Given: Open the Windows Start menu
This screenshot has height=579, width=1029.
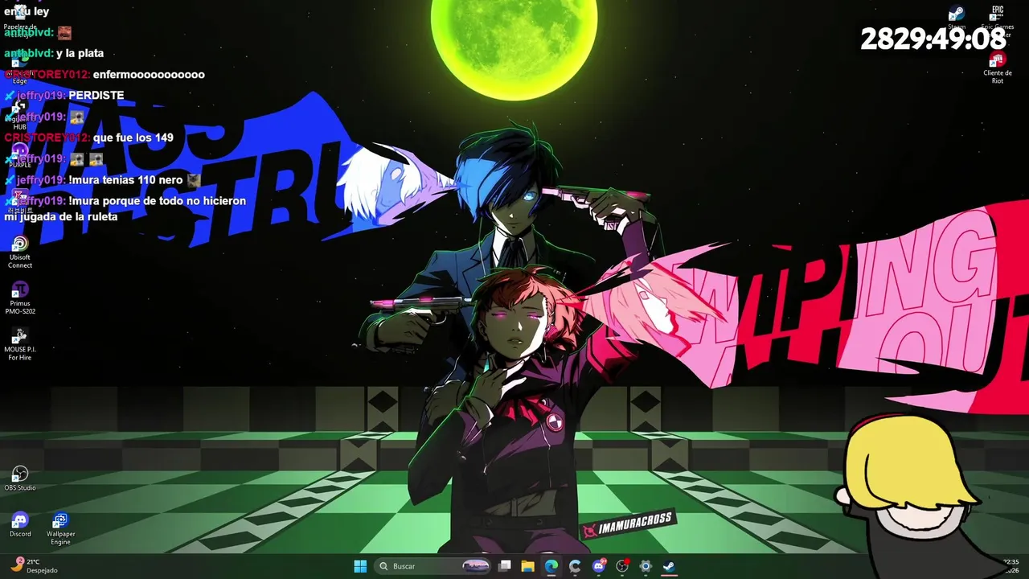Looking at the screenshot, I should (360, 566).
